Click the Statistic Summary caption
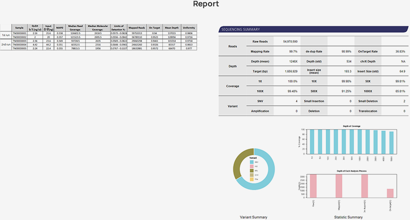410x220 pixels. click(x=348, y=217)
